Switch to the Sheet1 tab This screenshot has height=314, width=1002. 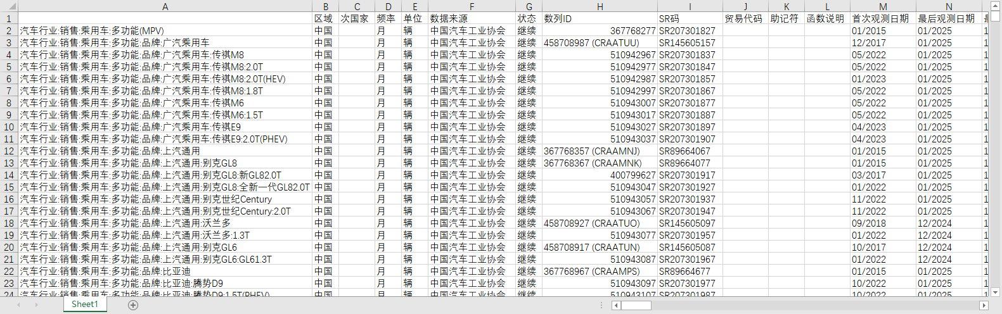[85, 305]
